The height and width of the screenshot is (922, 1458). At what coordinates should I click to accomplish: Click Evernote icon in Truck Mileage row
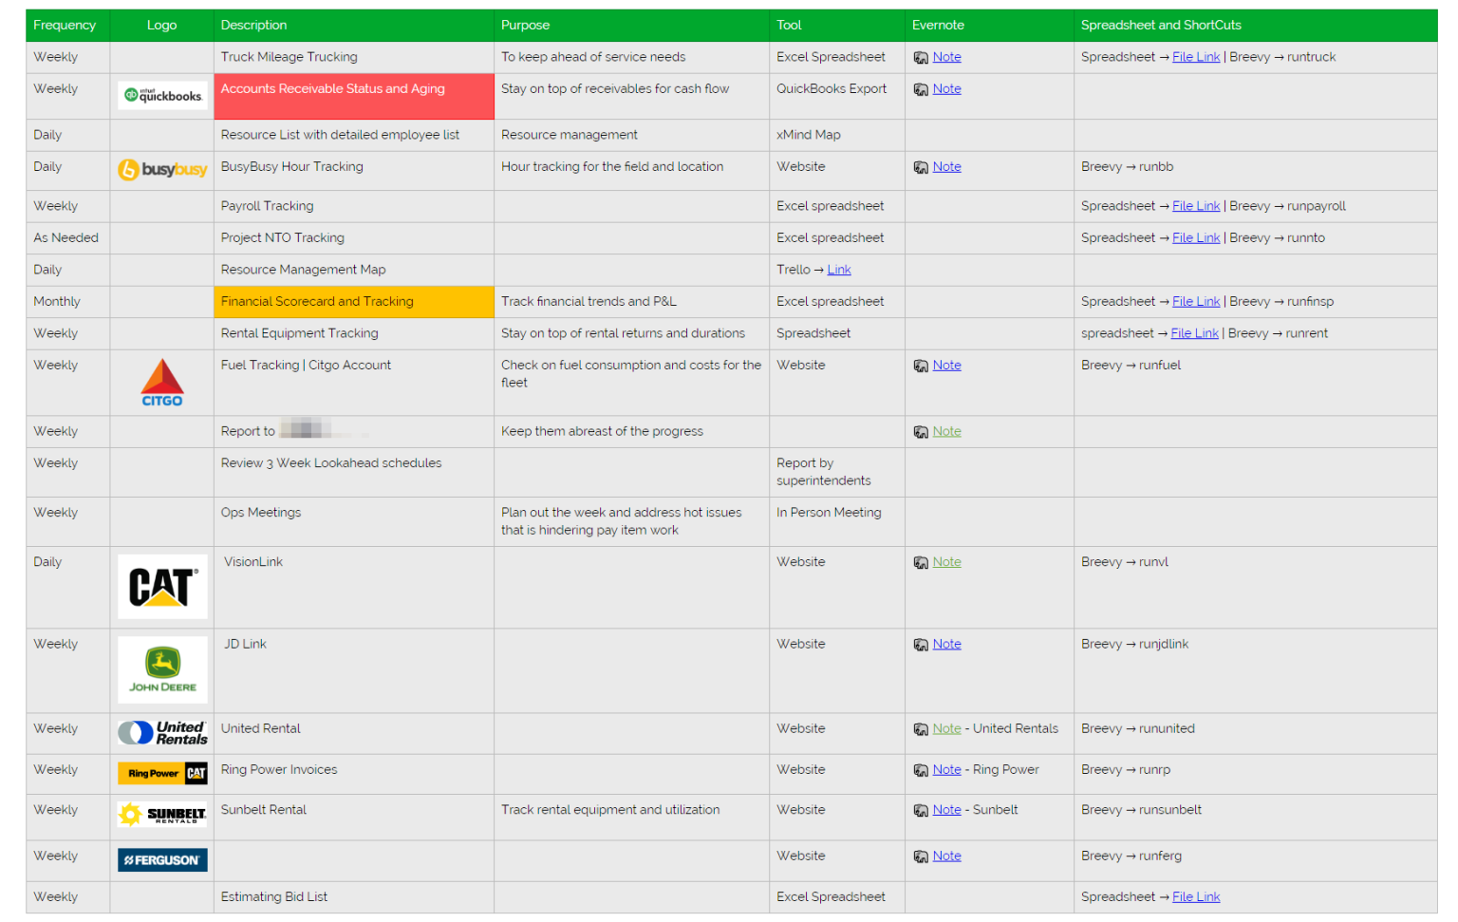coord(921,58)
